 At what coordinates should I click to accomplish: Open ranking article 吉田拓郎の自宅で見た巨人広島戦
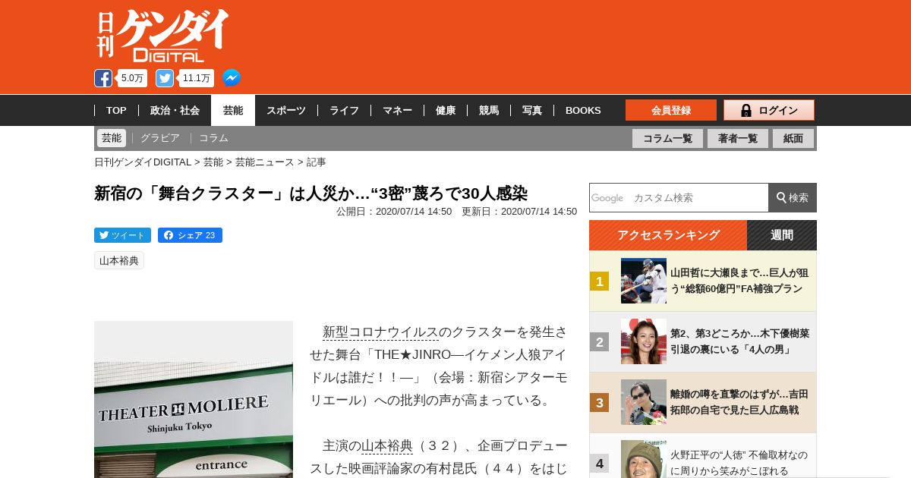739,402
